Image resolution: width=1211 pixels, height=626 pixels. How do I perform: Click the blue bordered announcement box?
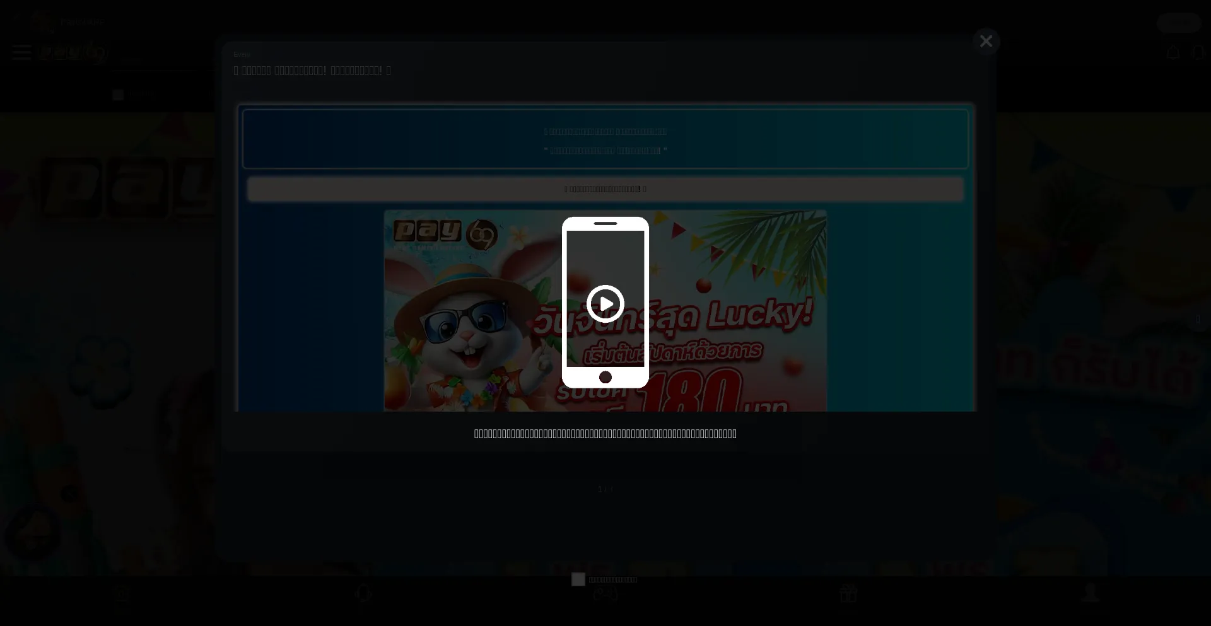605,139
